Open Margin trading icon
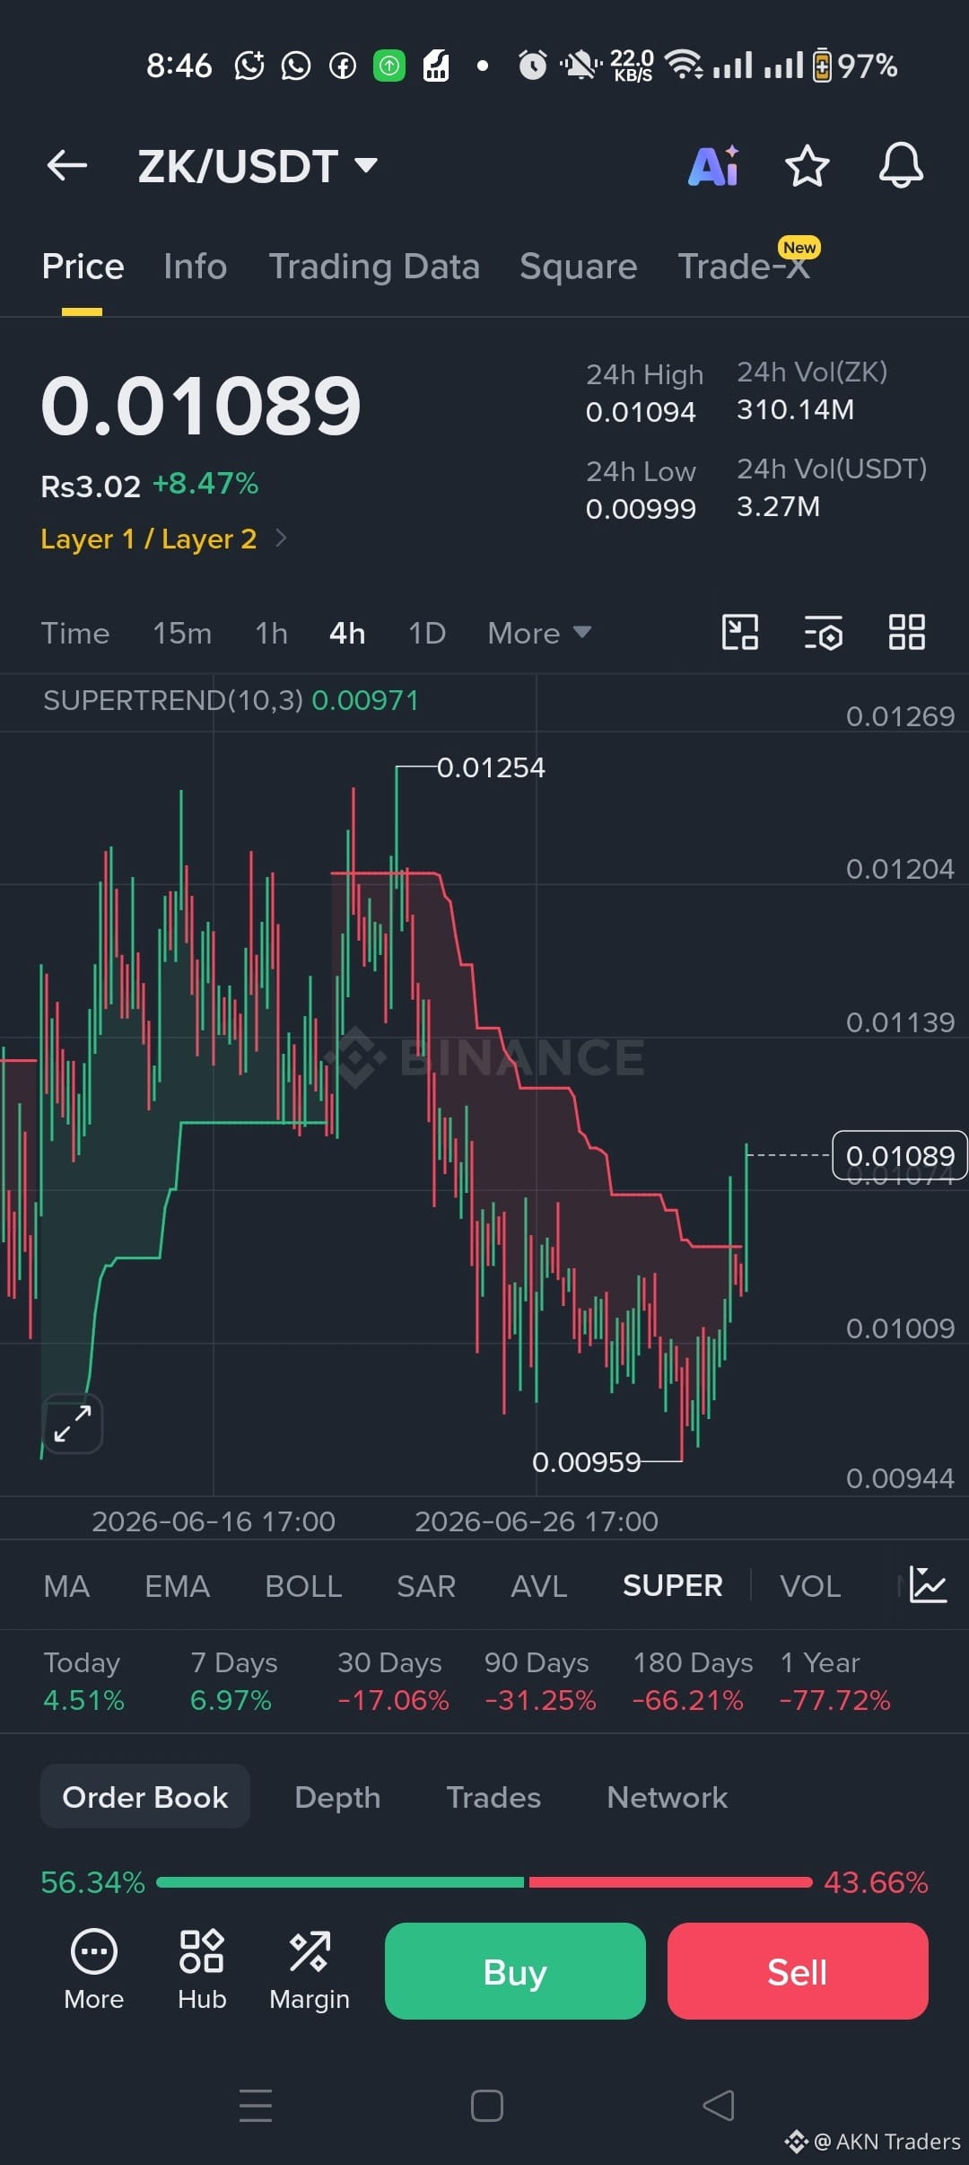Image resolution: width=969 pixels, height=2165 pixels. 310,1969
